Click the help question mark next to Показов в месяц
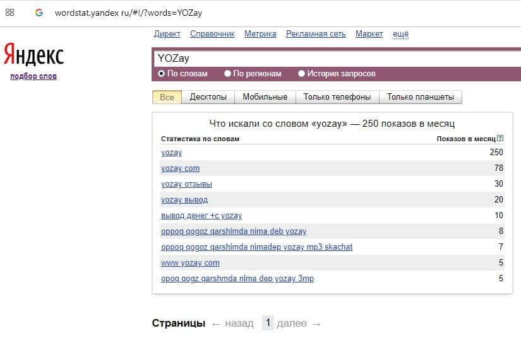 pos(500,138)
